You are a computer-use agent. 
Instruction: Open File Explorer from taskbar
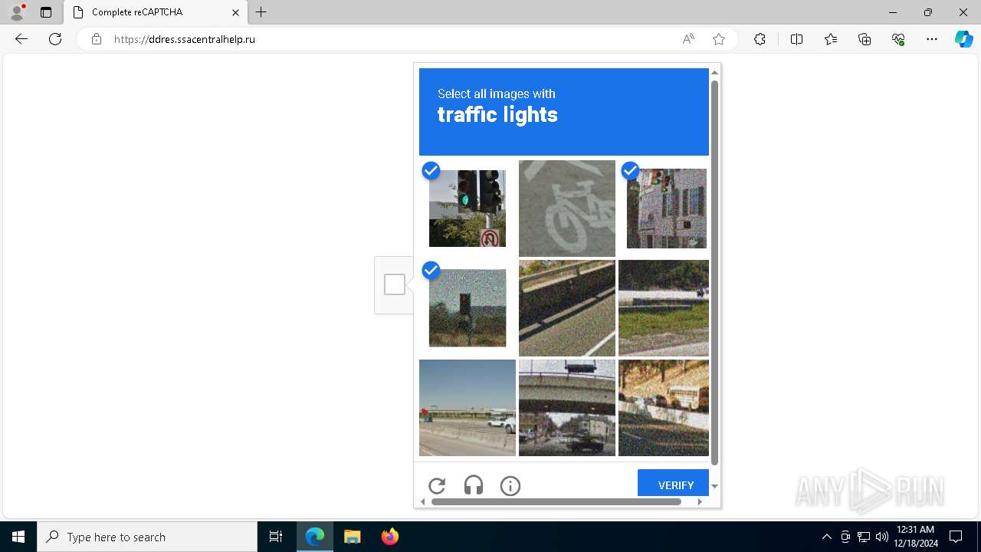[x=352, y=537]
